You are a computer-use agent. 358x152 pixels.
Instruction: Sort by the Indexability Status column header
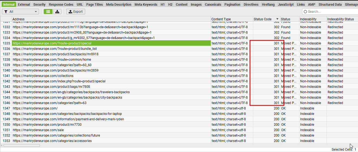[342, 19]
